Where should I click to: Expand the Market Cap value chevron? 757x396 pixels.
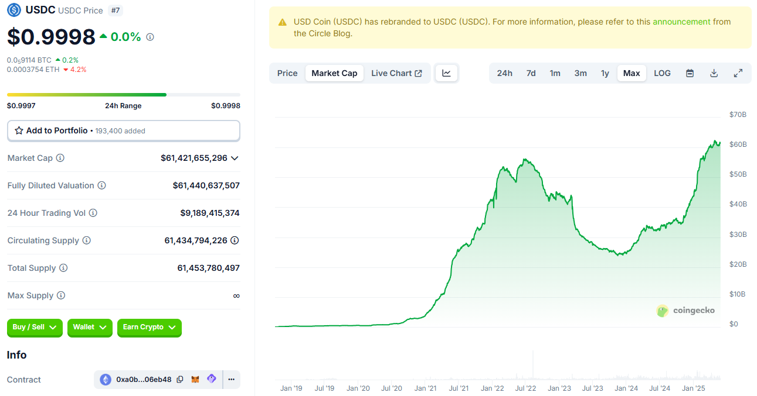(x=235, y=158)
